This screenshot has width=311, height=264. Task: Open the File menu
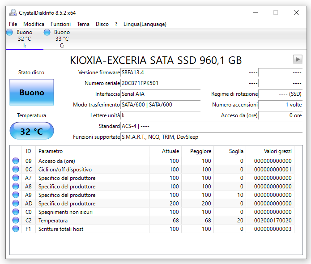[x=13, y=24]
